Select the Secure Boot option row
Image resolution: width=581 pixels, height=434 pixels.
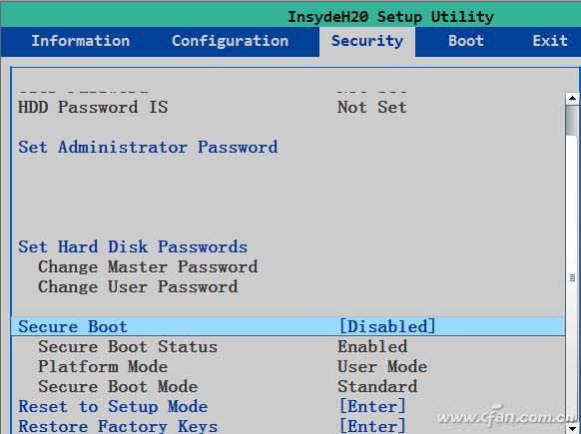pos(289,326)
